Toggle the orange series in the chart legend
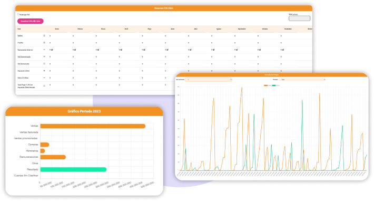Screen dimensions: 374x201 tap(268, 85)
